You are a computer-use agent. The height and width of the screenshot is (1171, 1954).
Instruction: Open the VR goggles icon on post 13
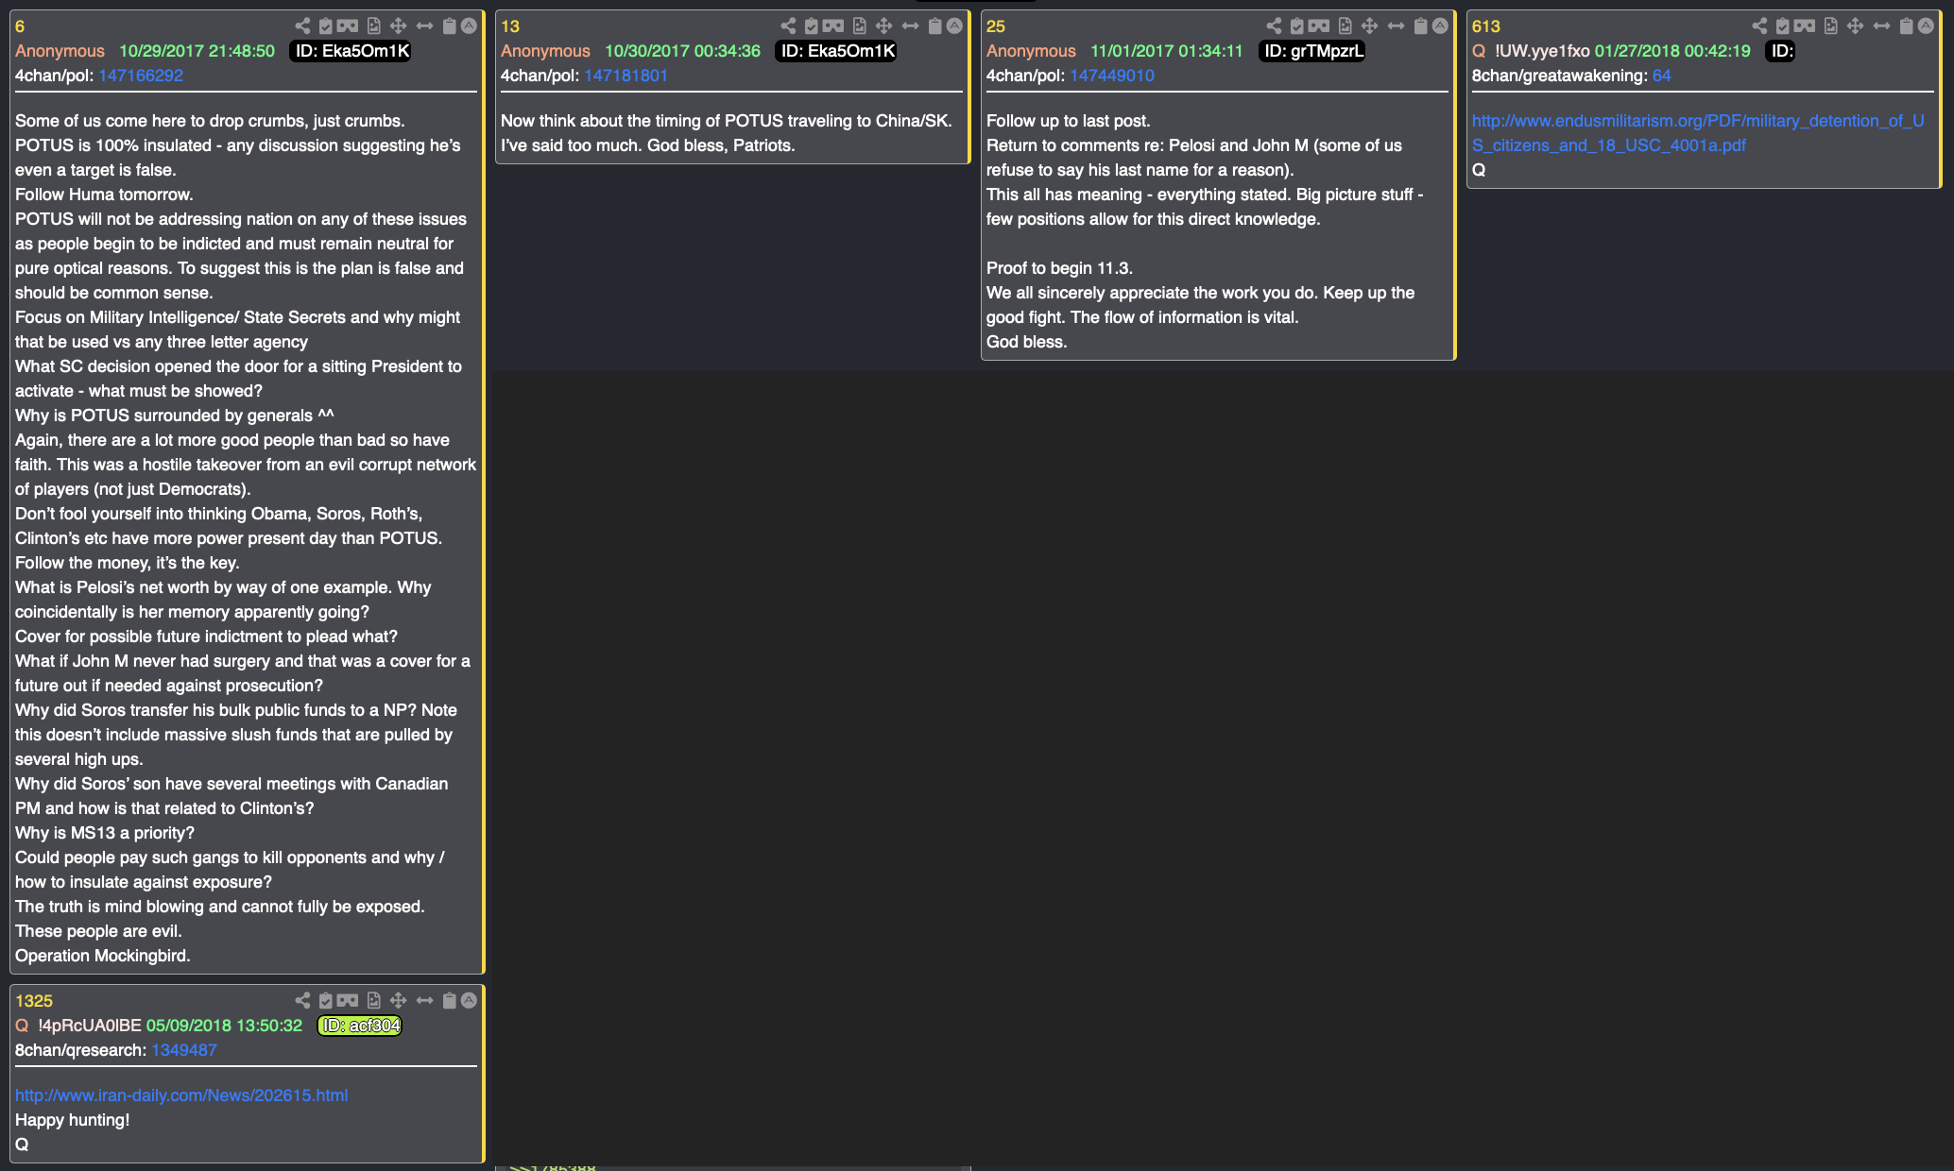coord(833,26)
